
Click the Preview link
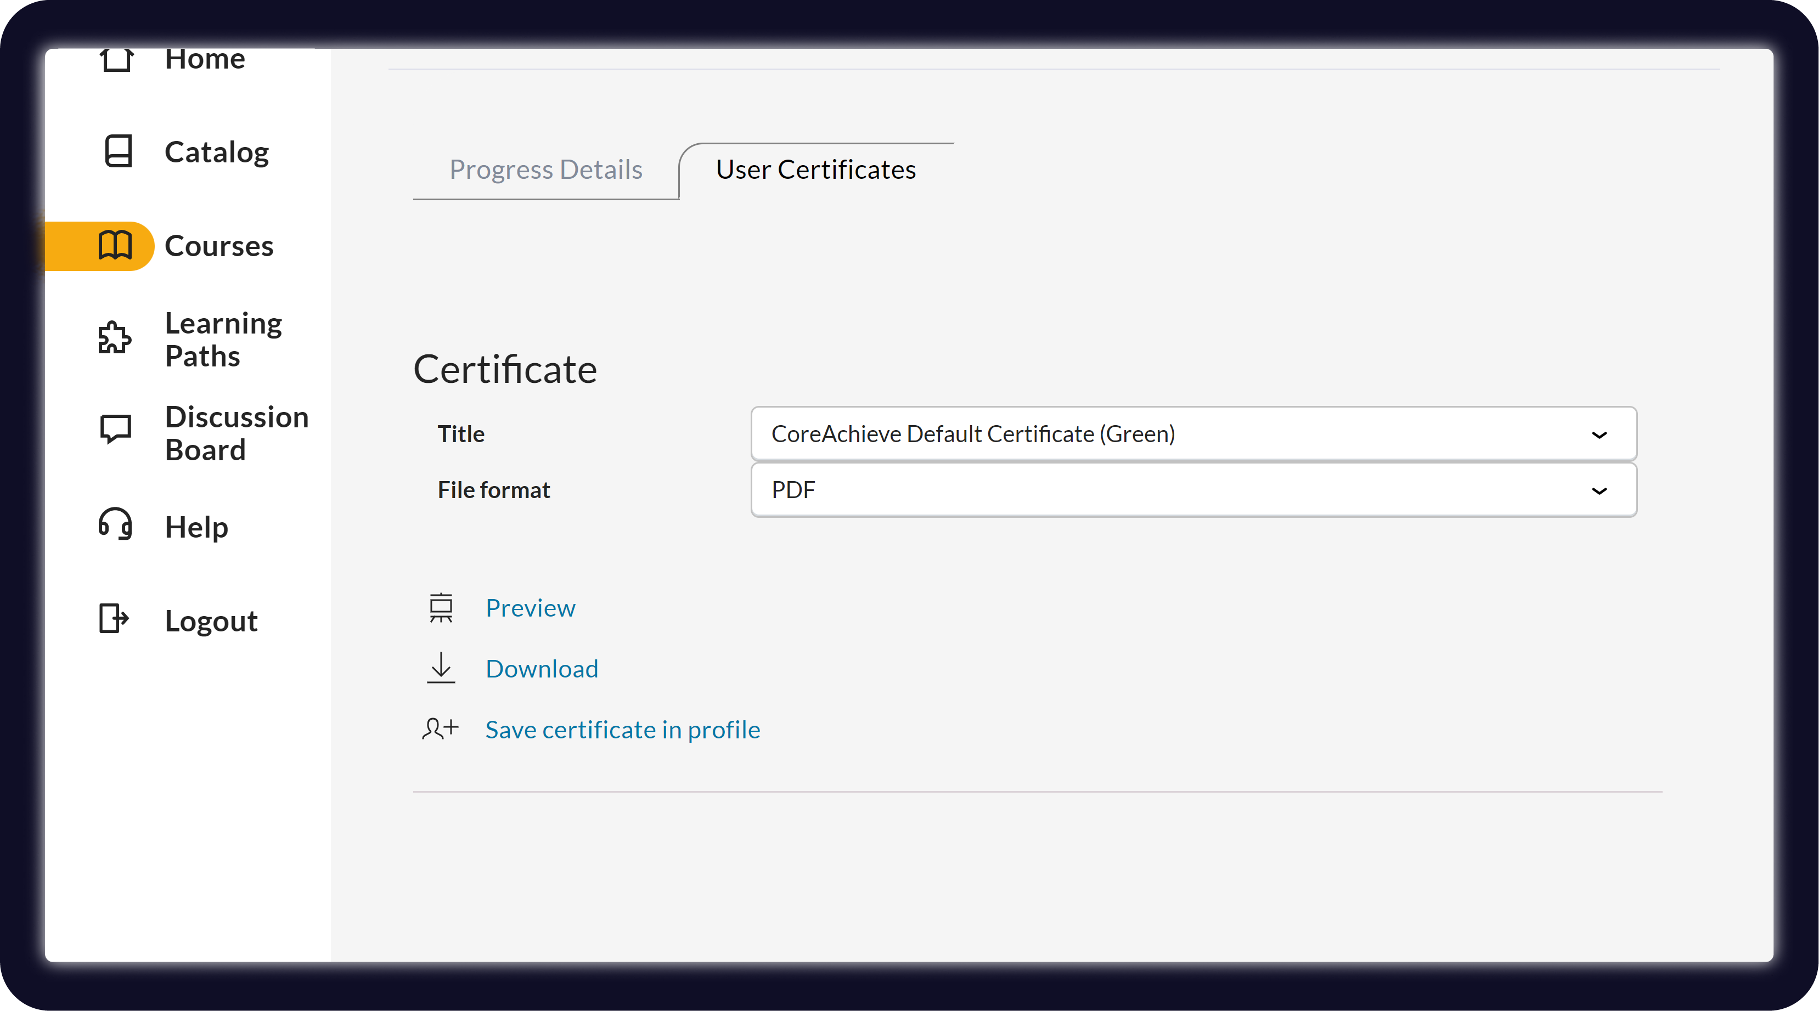530,608
